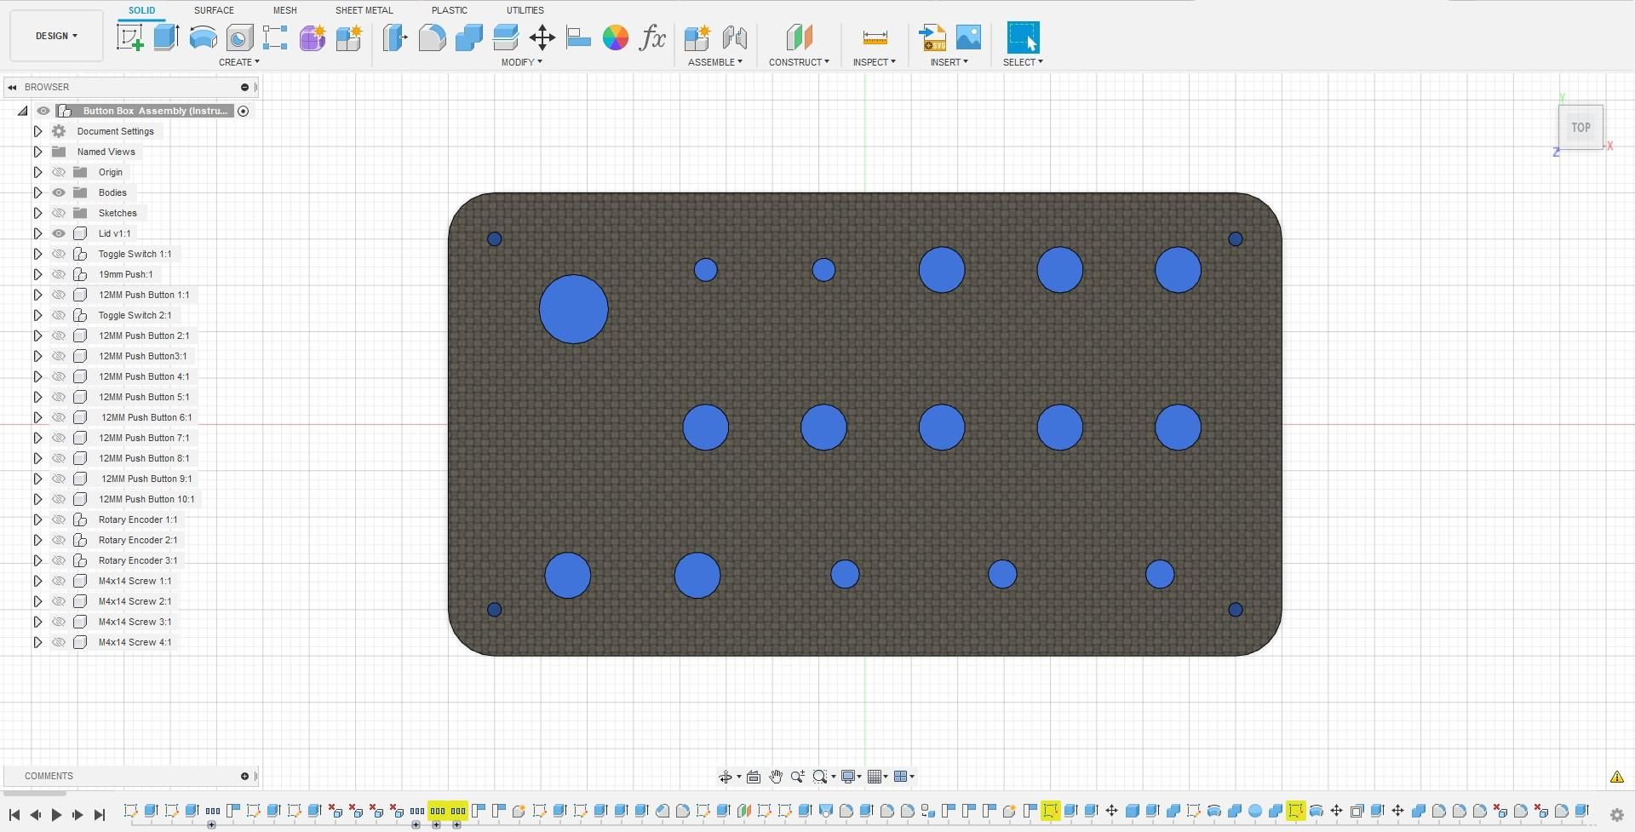Image resolution: width=1635 pixels, height=832 pixels.
Task: Expand the Sketches folder
Action: (x=37, y=213)
